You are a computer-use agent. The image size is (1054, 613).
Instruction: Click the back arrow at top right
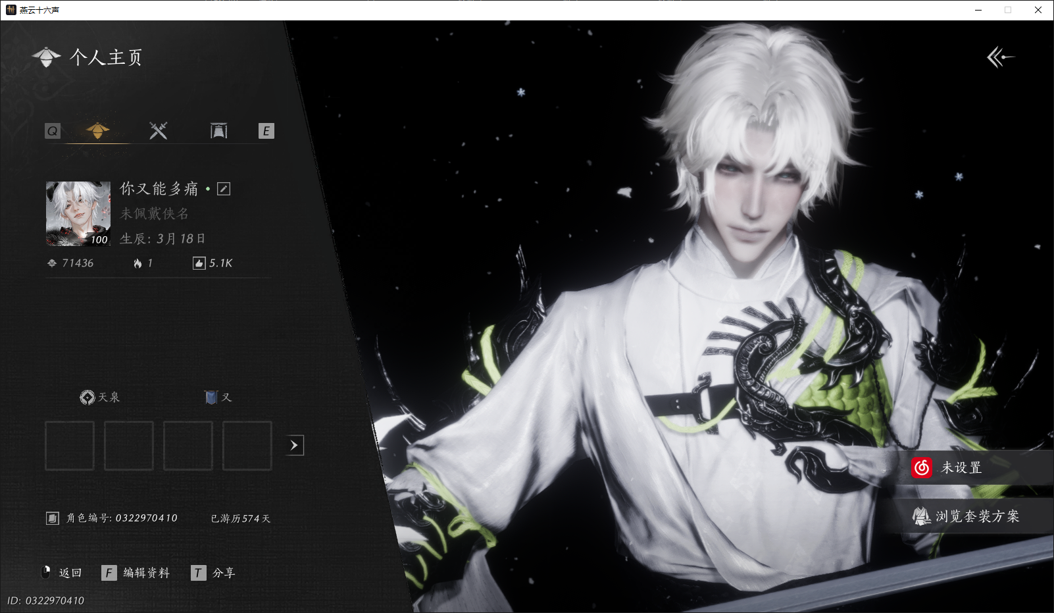point(1001,57)
